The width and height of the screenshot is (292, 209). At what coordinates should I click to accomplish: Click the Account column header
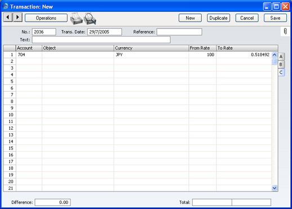click(29, 48)
